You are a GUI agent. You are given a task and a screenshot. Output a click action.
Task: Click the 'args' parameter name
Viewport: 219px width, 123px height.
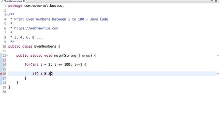(86, 56)
